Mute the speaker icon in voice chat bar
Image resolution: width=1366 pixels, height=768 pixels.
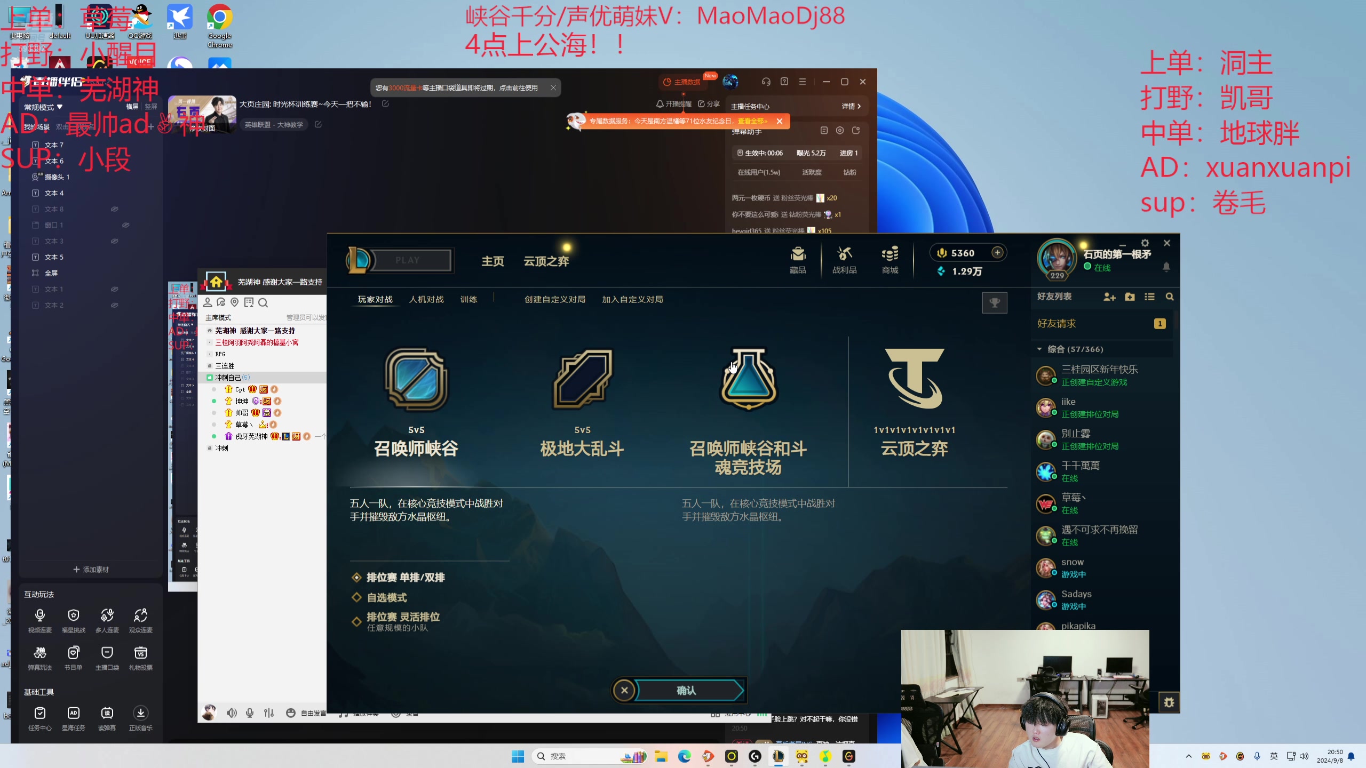click(x=232, y=713)
